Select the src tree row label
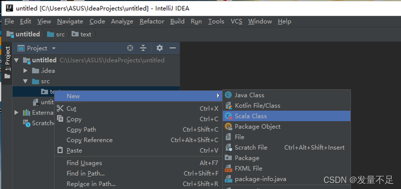The height and width of the screenshot is (189, 401). [45, 81]
